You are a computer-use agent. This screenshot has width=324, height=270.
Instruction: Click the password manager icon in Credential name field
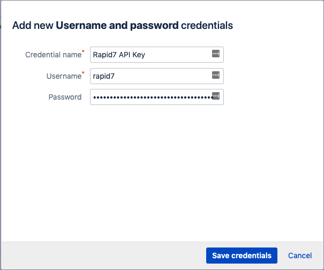point(216,54)
